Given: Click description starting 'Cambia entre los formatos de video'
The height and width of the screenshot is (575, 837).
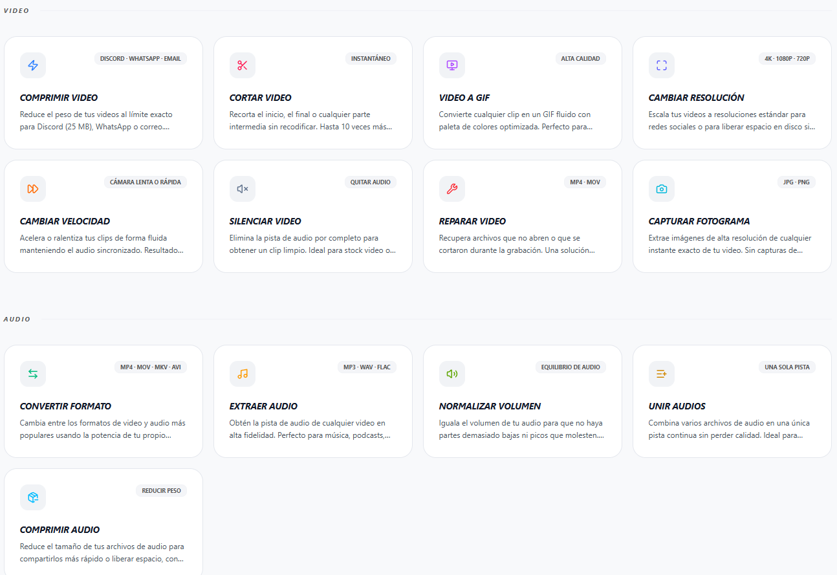Looking at the screenshot, I should [x=103, y=429].
